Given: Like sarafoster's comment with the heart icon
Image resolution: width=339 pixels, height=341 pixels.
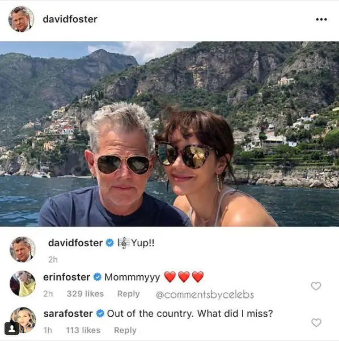Looking at the screenshot, I should point(316,322).
